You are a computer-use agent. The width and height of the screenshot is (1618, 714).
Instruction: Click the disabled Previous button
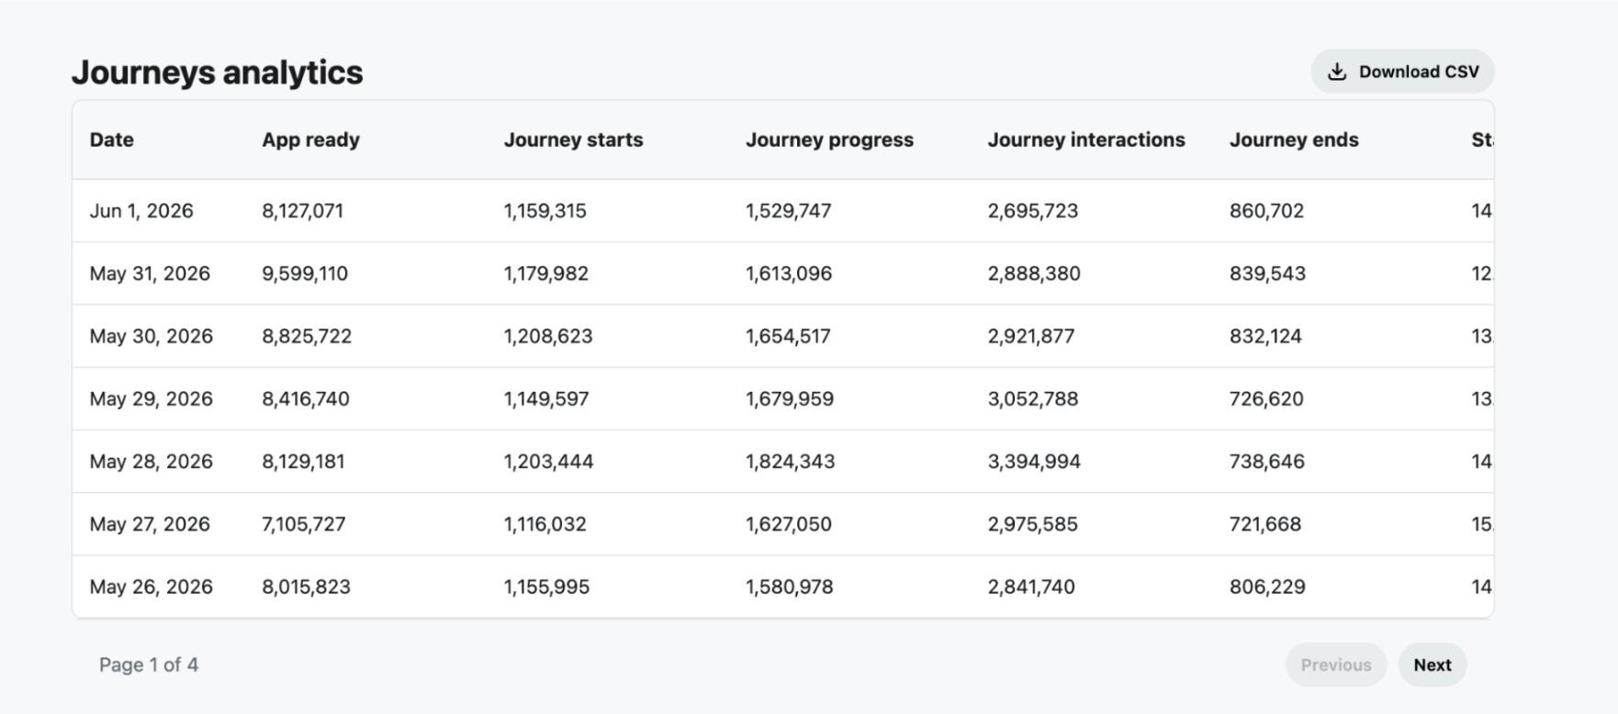pyautogui.click(x=1335, y=664)
